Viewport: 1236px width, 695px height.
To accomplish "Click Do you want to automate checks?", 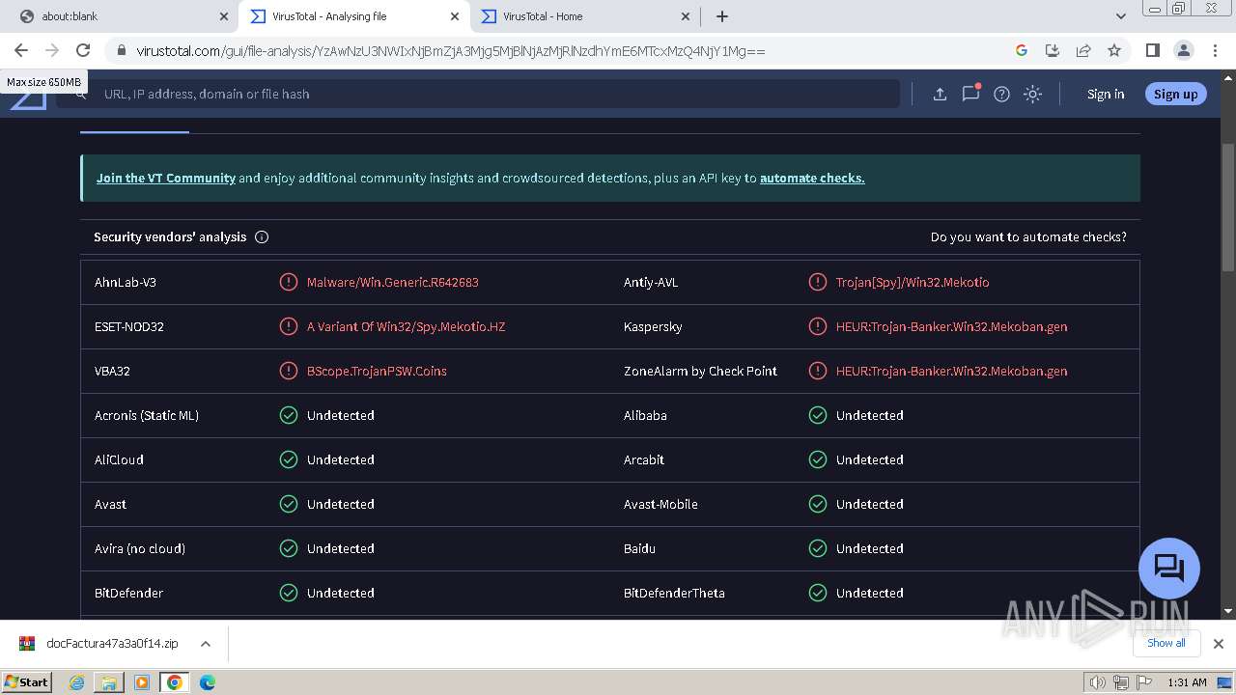I will click(x=1028, y=236).
